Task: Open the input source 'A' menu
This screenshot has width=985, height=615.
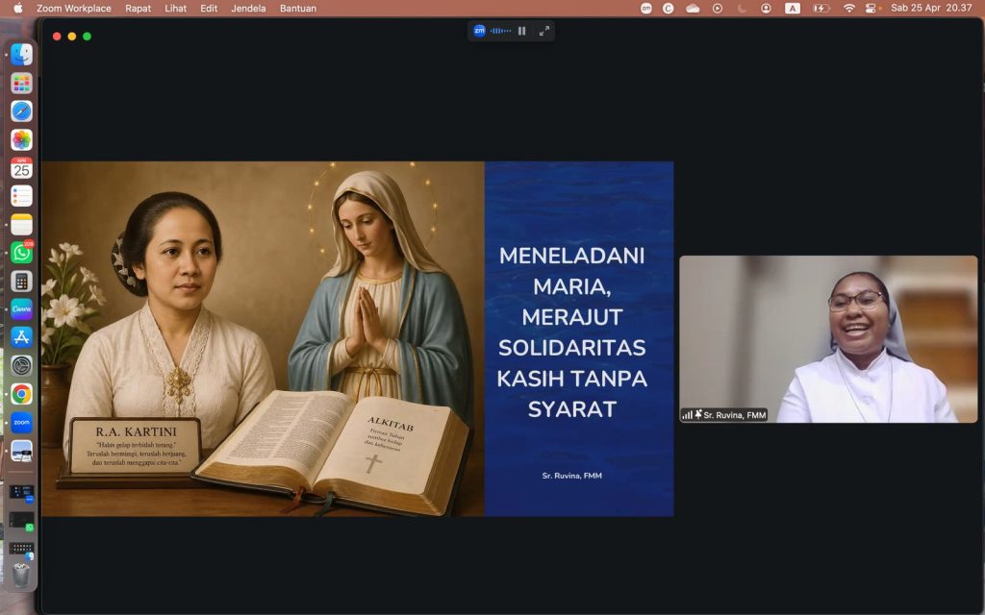Action: 792,8
